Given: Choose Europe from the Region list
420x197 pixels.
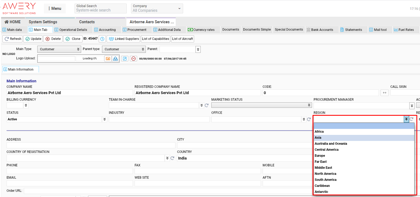Looking at the screenshot, I should (x=320, y=156).
